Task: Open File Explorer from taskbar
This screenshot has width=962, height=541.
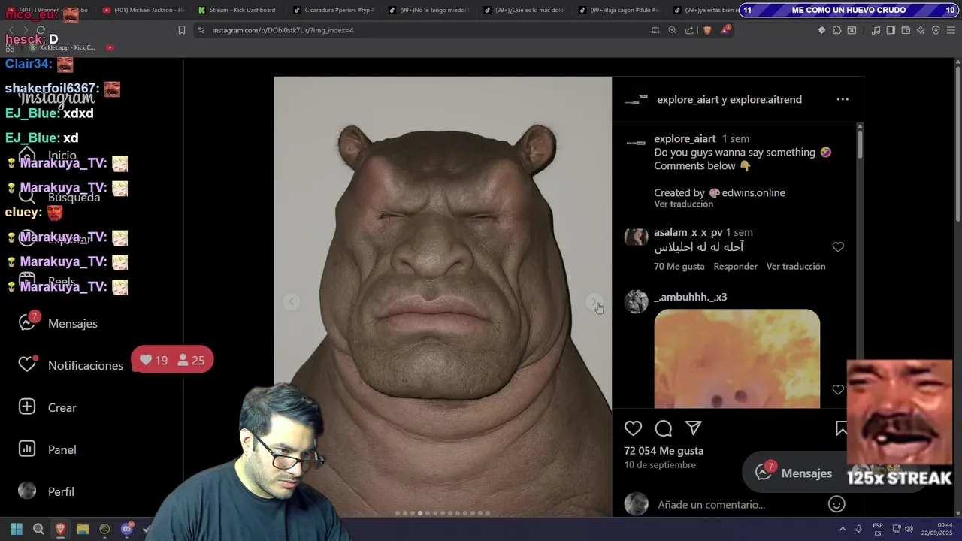Action: tap(83, 529)
